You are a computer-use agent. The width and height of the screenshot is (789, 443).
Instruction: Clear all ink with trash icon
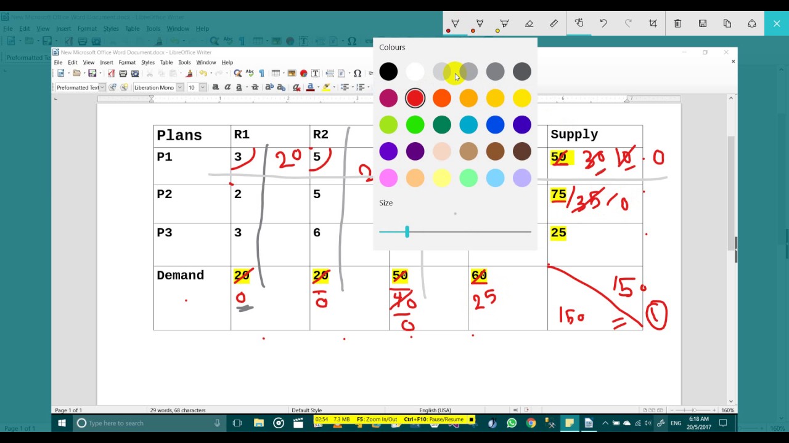pyautogui.click(x=677, y=23)
